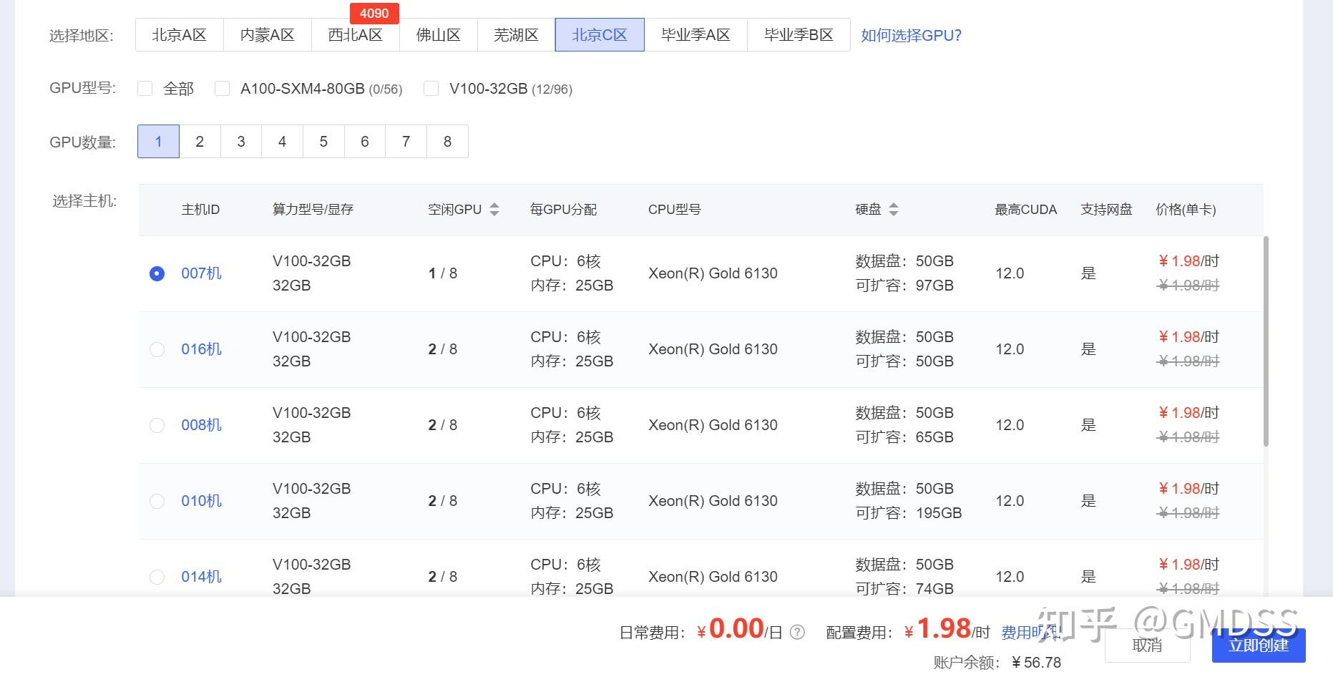Open the 如何选择GPU? help link
Image resolution: width=1333 pixels, height=677 pixels.
coord(911,34)
